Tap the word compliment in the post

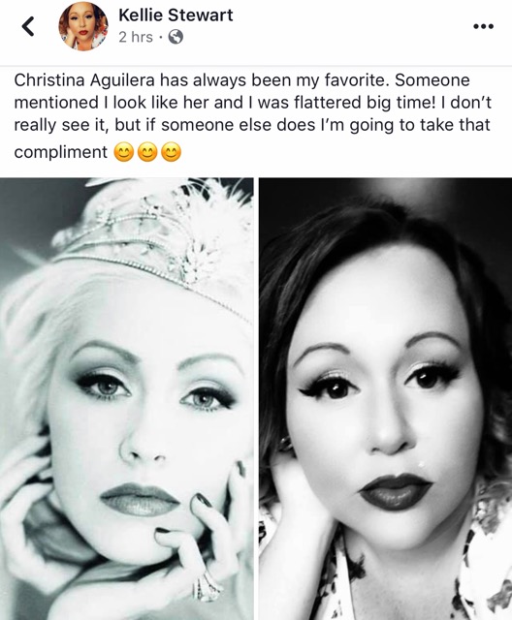60,153
